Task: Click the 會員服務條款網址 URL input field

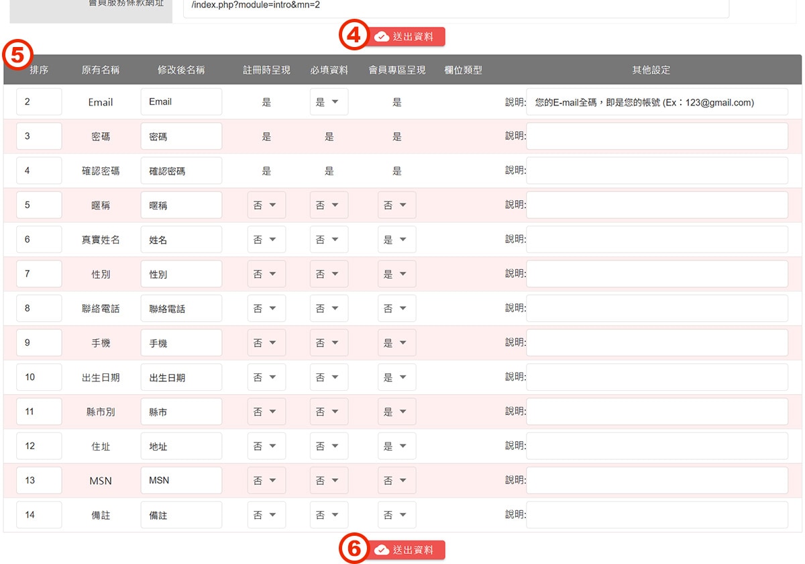Action: (456, 6)
